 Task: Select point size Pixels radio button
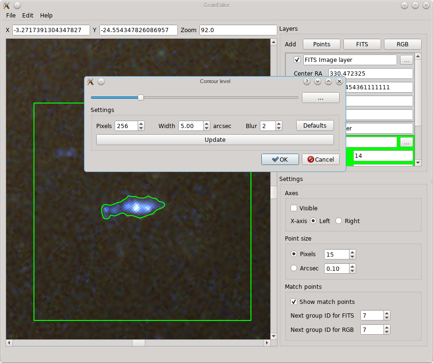pos(294,254)
